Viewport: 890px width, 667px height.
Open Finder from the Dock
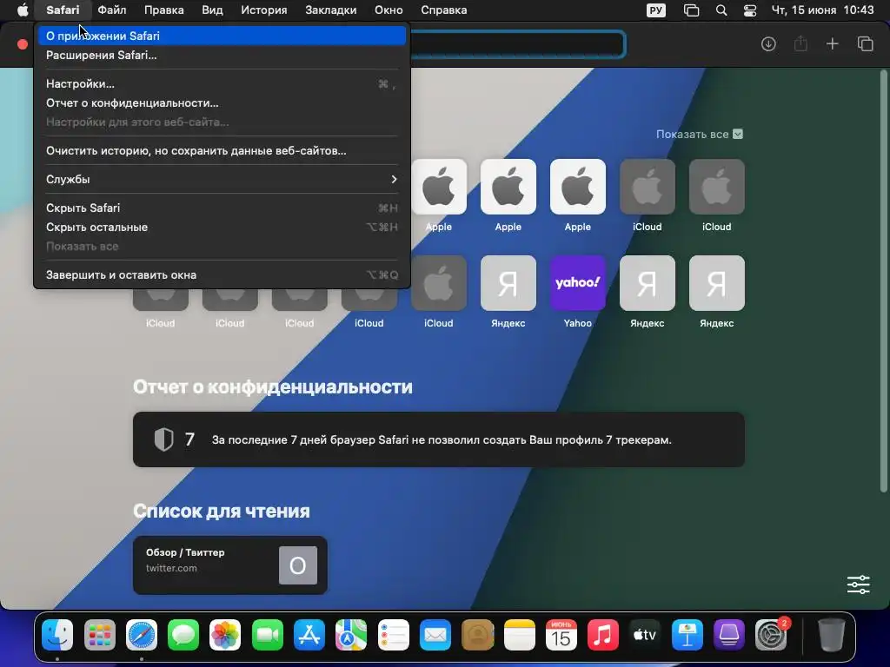click(x=57, y=635)
